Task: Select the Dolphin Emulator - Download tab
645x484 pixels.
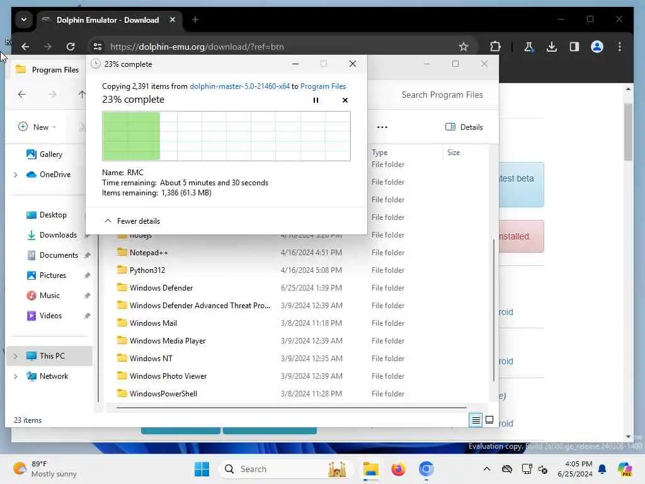Action: [x=107, y=20]
